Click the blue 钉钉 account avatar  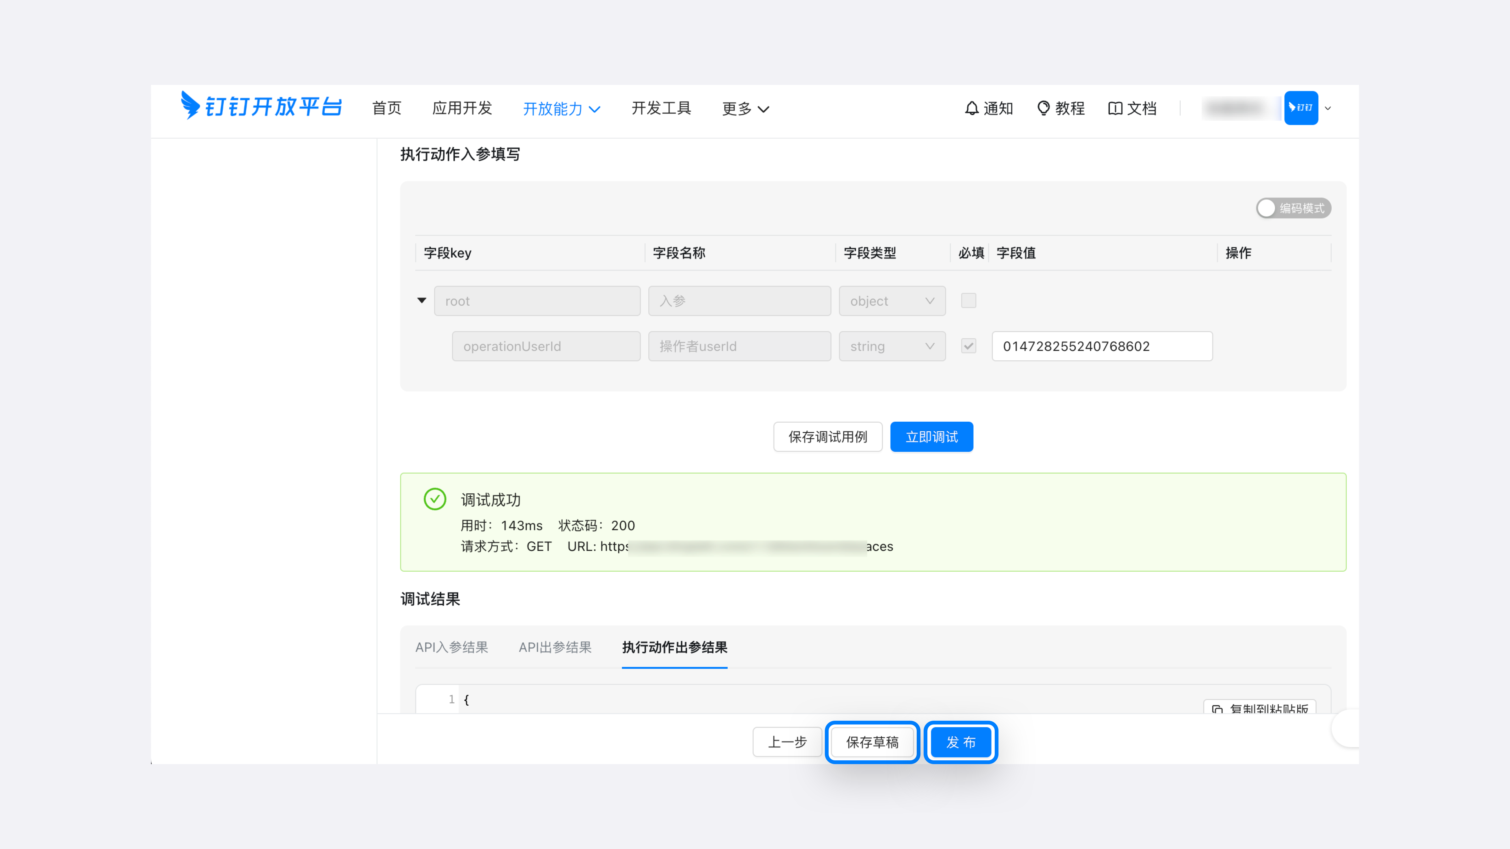pyautogui.click(x=1301, y=108)
